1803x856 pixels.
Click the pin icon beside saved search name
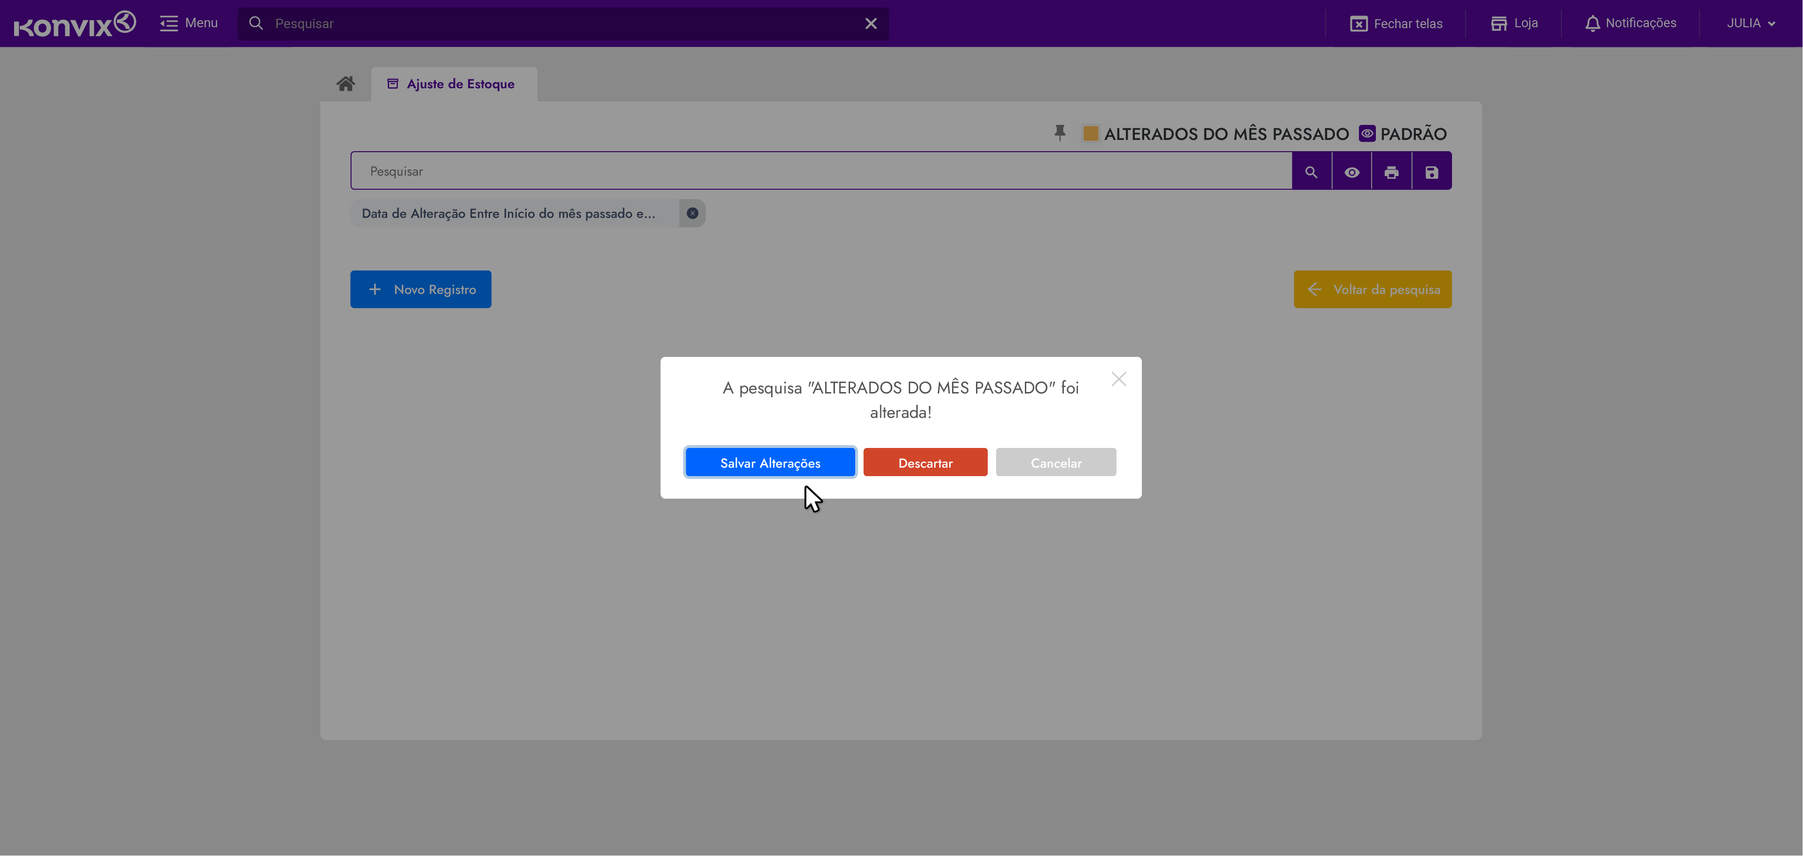click(1060, 133)
